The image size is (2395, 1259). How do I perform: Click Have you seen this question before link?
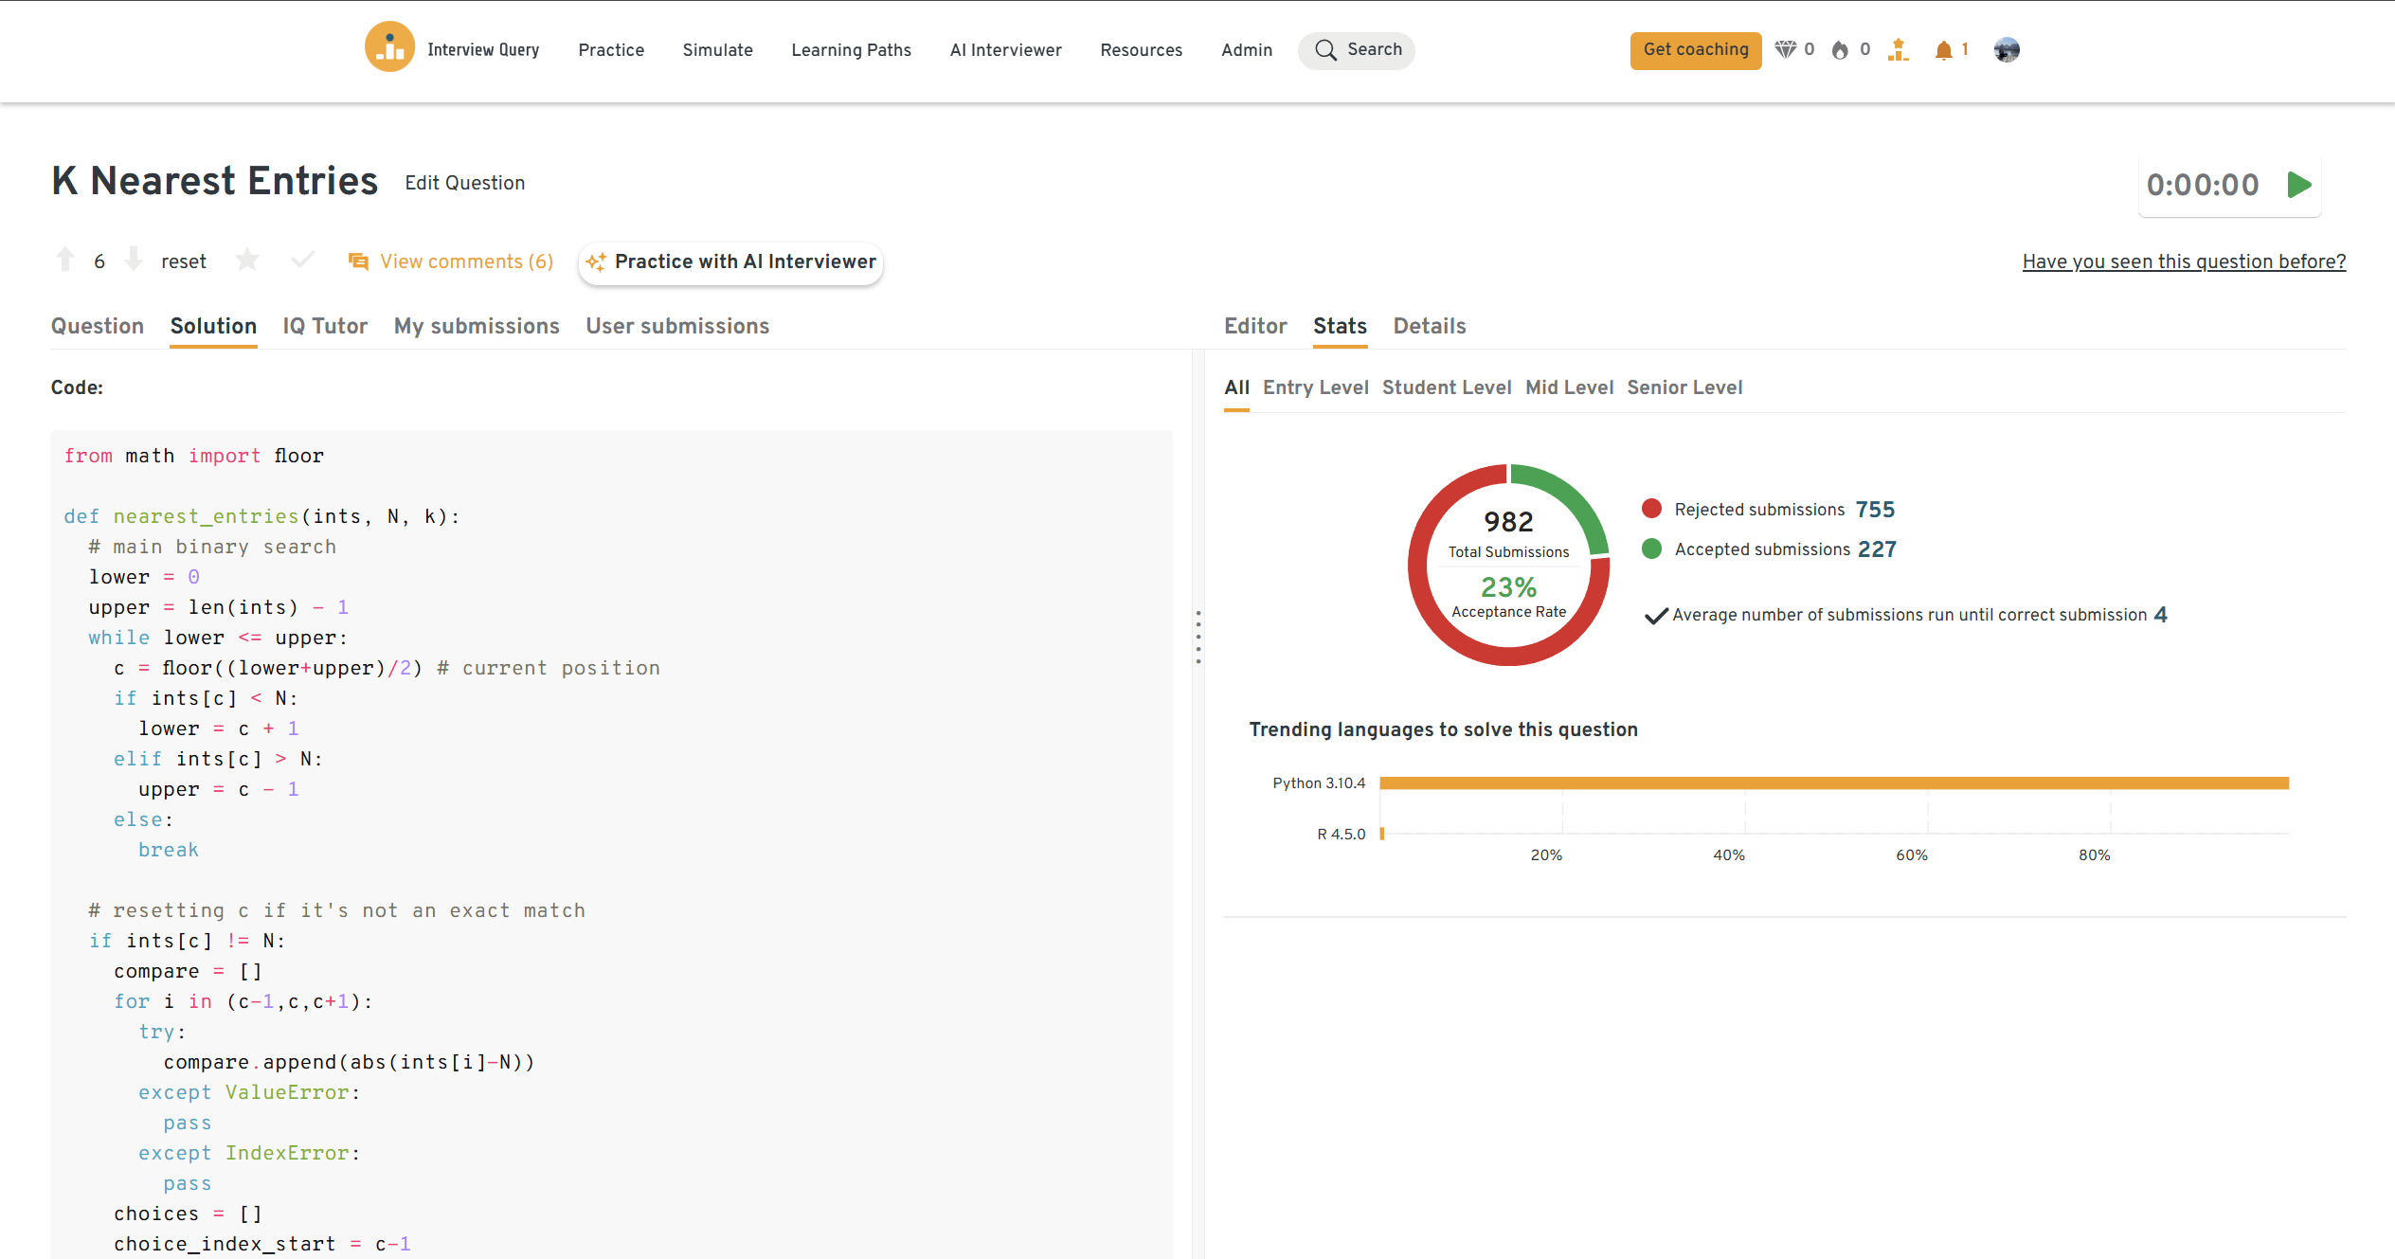click(2184, 261)
